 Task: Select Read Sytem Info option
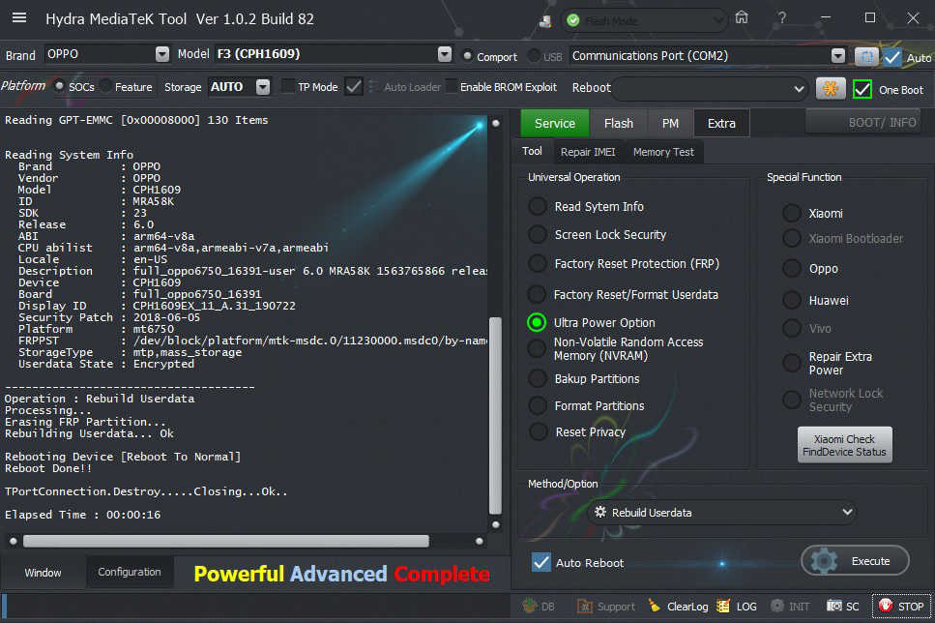click(538, 206)
